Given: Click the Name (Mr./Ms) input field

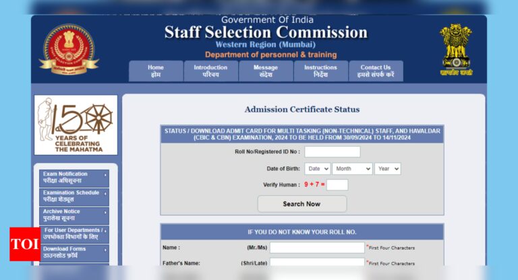Looking at the screenshot, I should (x=317, y=247).
